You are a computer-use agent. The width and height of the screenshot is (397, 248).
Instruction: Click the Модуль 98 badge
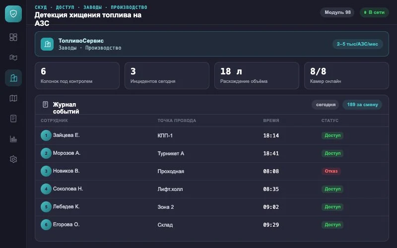[337, 12]
